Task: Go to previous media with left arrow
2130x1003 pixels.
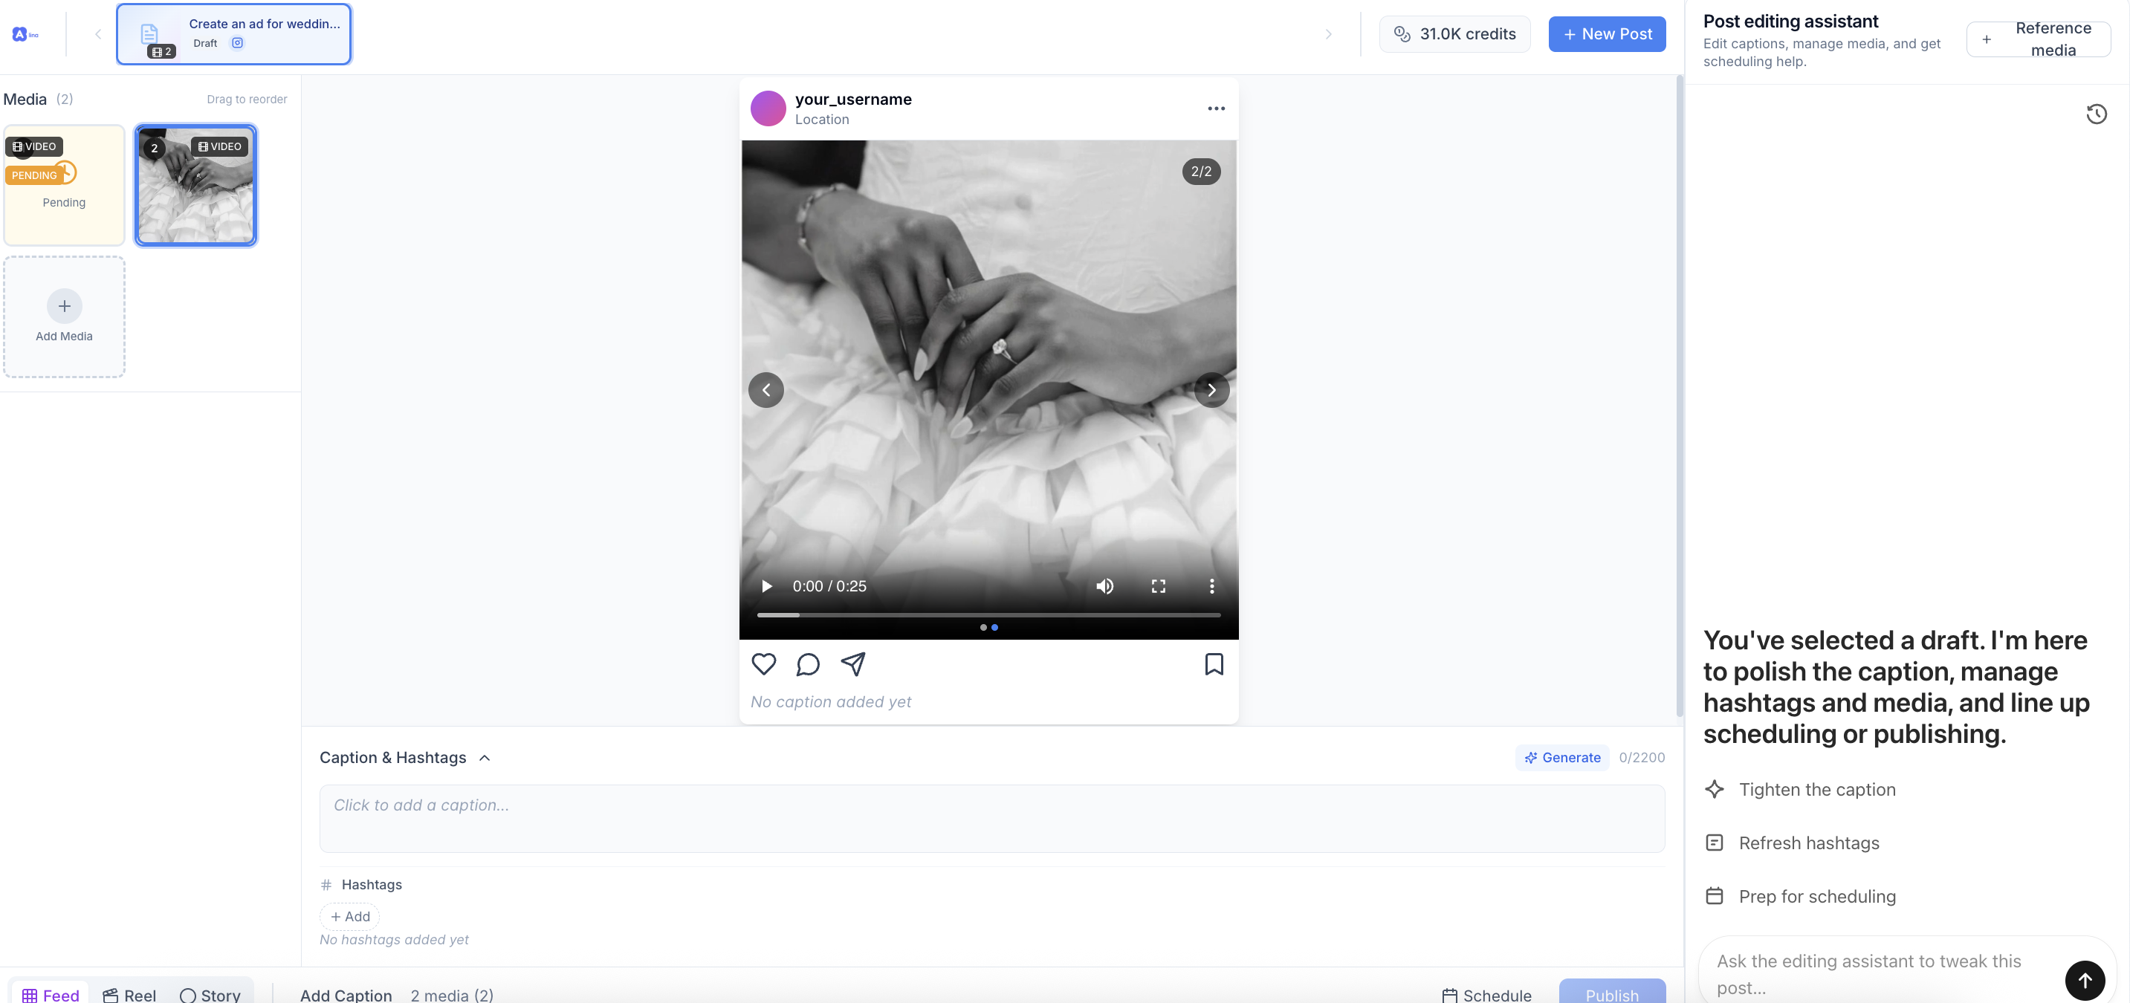Action: point(765,390)
